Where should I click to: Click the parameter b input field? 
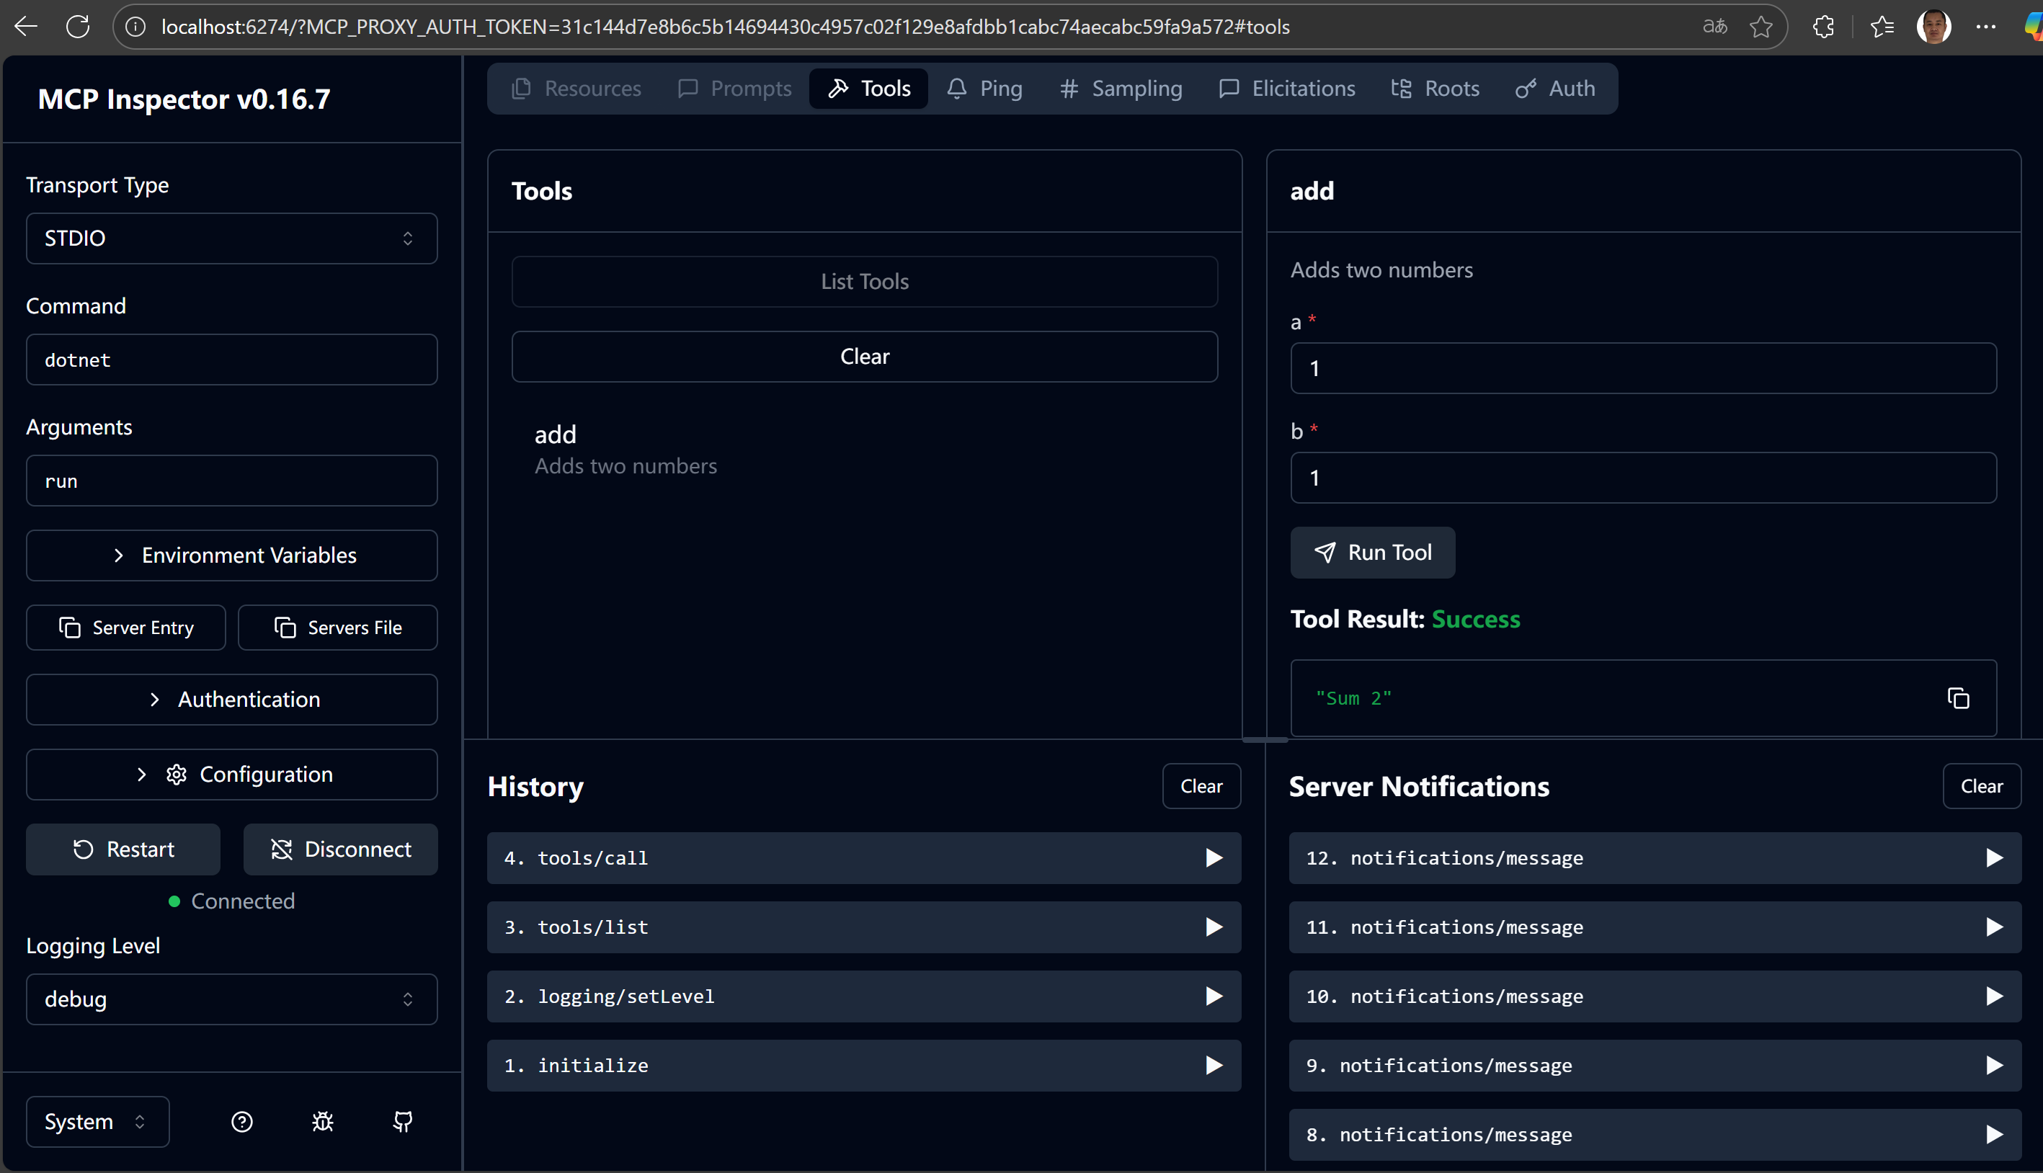coord(1642,478)
